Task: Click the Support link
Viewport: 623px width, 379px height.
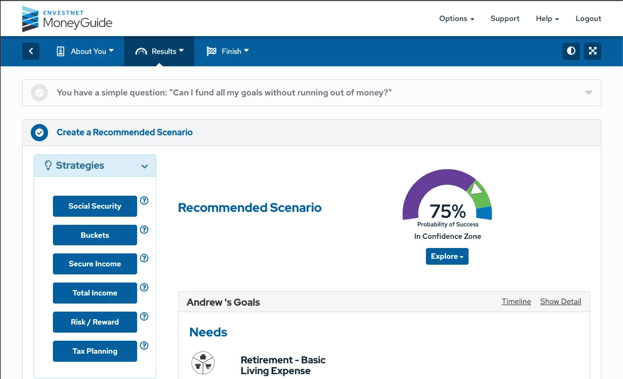Action: click(x=505, y=19)
